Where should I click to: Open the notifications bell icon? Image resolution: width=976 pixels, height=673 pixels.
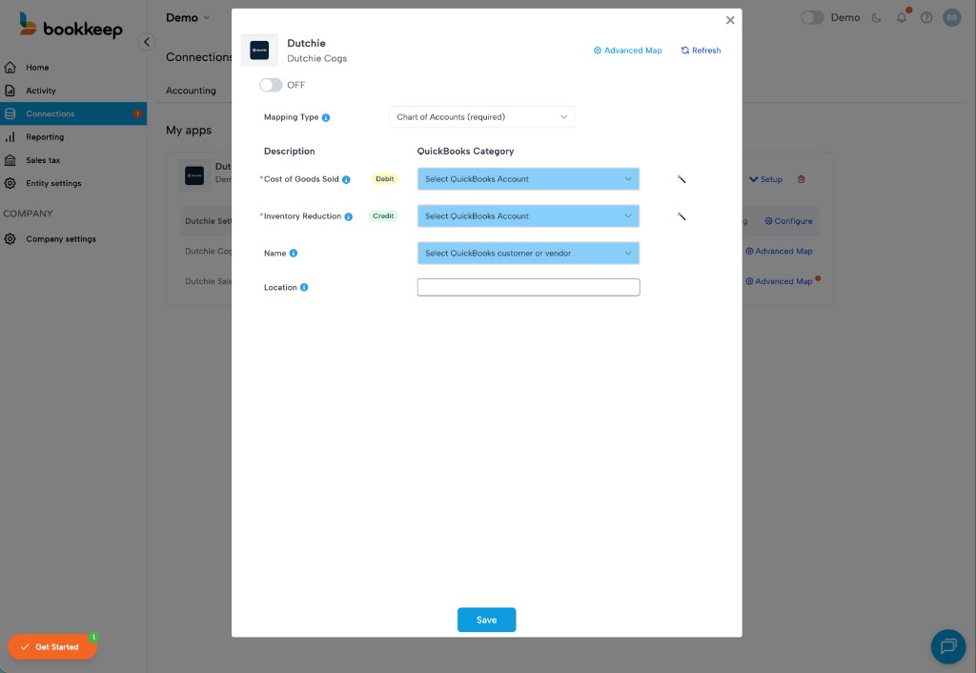902,17
